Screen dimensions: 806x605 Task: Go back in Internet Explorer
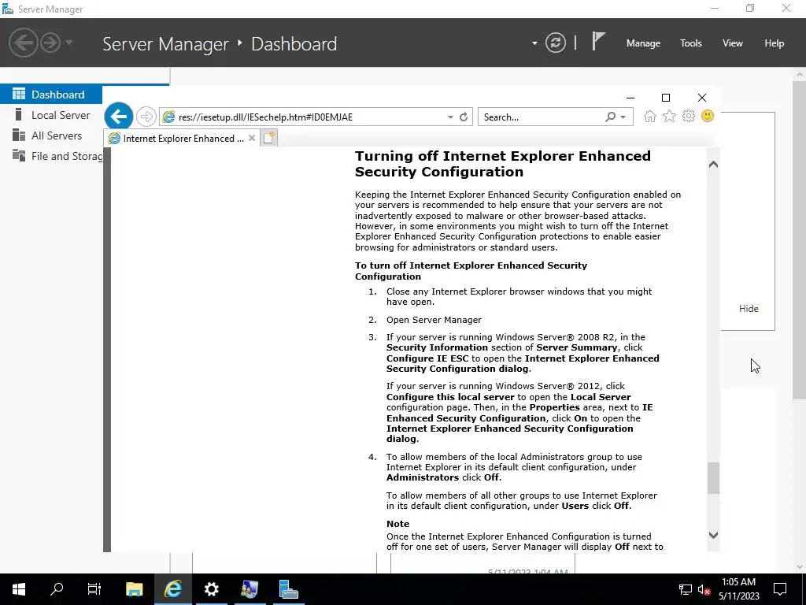119,117
